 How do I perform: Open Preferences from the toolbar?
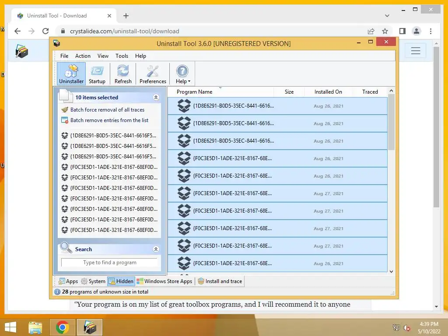pos(153,73)
